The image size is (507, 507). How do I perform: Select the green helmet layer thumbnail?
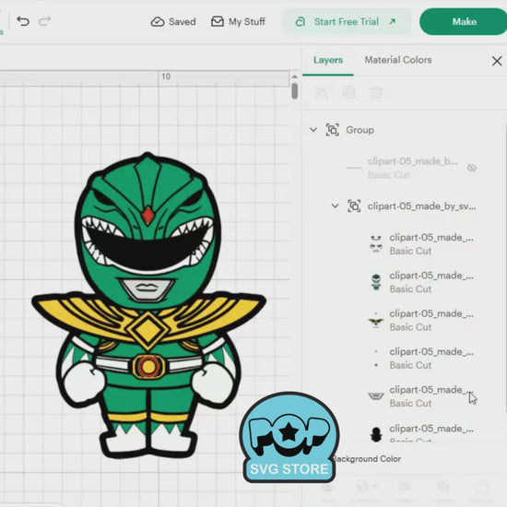(376, 282)
